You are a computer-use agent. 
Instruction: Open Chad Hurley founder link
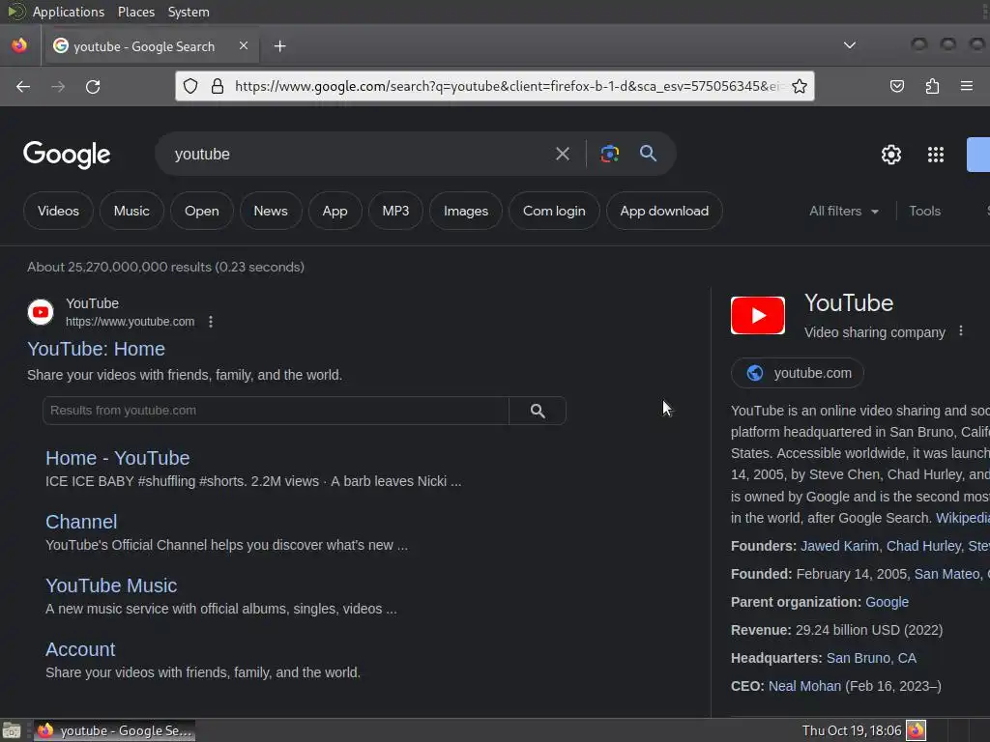(923, 547)
